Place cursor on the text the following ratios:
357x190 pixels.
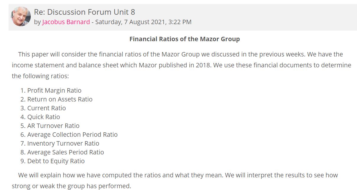pyautogui.click(x=40, y=76)
